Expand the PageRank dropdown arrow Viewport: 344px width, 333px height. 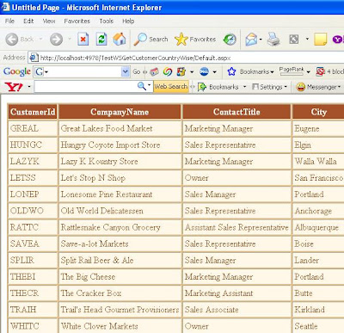click(x=309, y=72)
